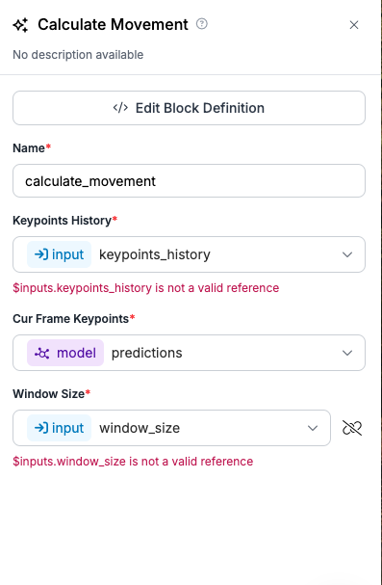This screenshot has width=382, height=585.
Task: Expand the Cur Frame Keypoints chevron
Action: pyautogui.click(x=347, y=353)
